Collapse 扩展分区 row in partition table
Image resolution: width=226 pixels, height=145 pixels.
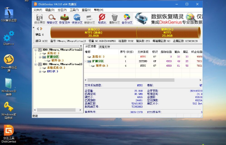(86, 61)
